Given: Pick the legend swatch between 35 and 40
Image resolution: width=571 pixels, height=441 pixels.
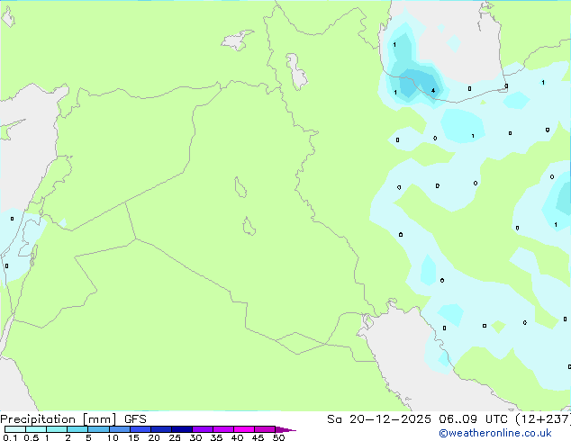Looking at the screenshot, I should click(223, 429).
